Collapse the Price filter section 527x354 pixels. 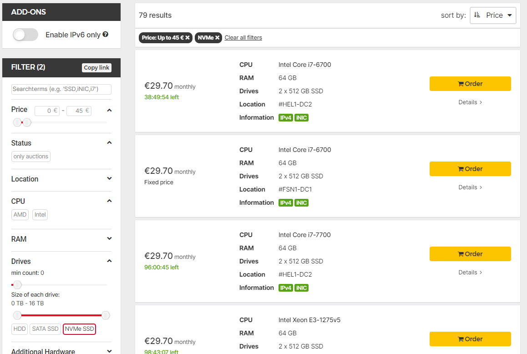(109, 110)
